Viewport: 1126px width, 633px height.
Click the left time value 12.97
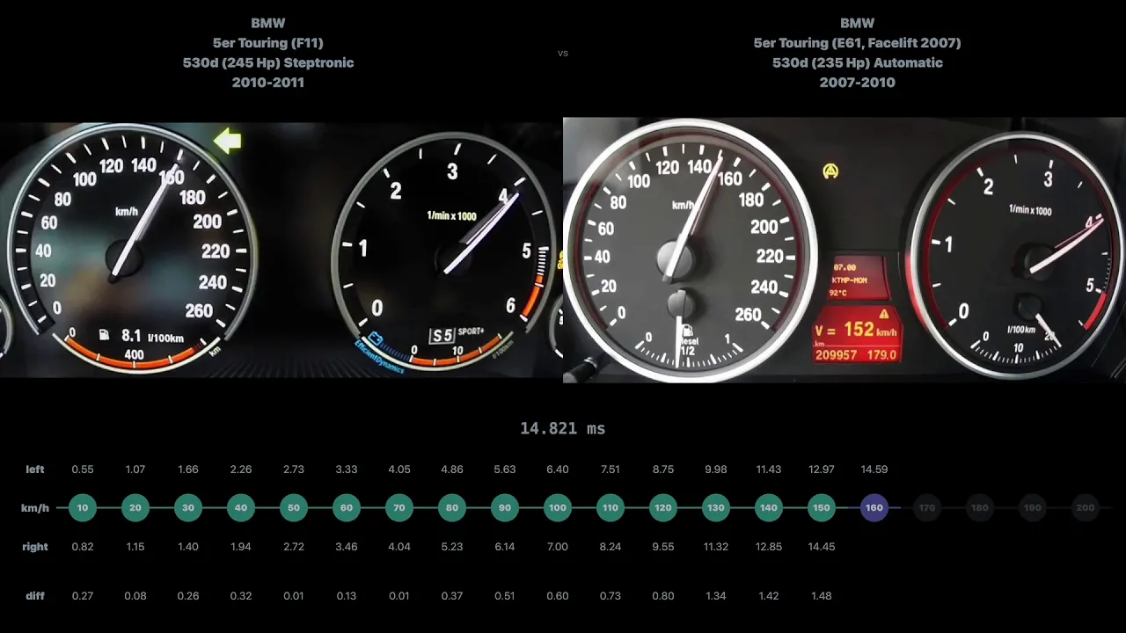coord(822,469)
